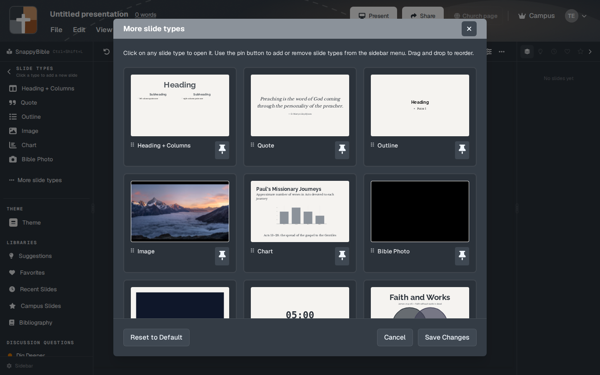
Task: Toggle pin for Quote slide type
Action: click(x=342, y=150)
